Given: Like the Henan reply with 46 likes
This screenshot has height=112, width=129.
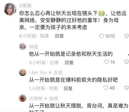Looking at the screenshot, I should (106, 88).
